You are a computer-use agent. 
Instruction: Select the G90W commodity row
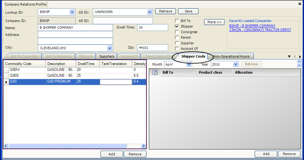point(75,70)
